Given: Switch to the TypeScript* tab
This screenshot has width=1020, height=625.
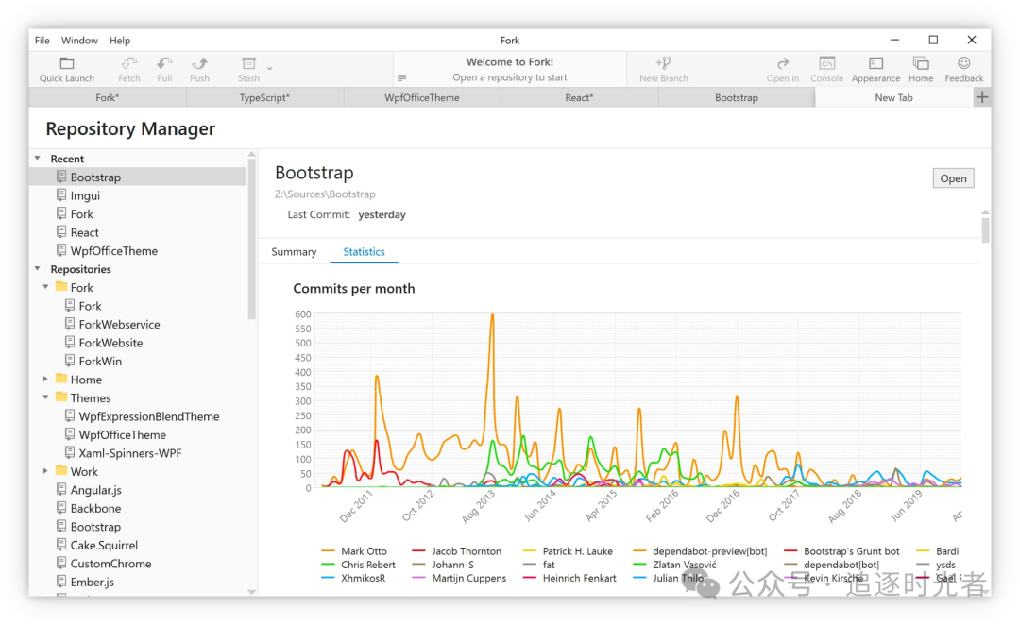Looking at the screenshot, I should click(x=264, y=98).
